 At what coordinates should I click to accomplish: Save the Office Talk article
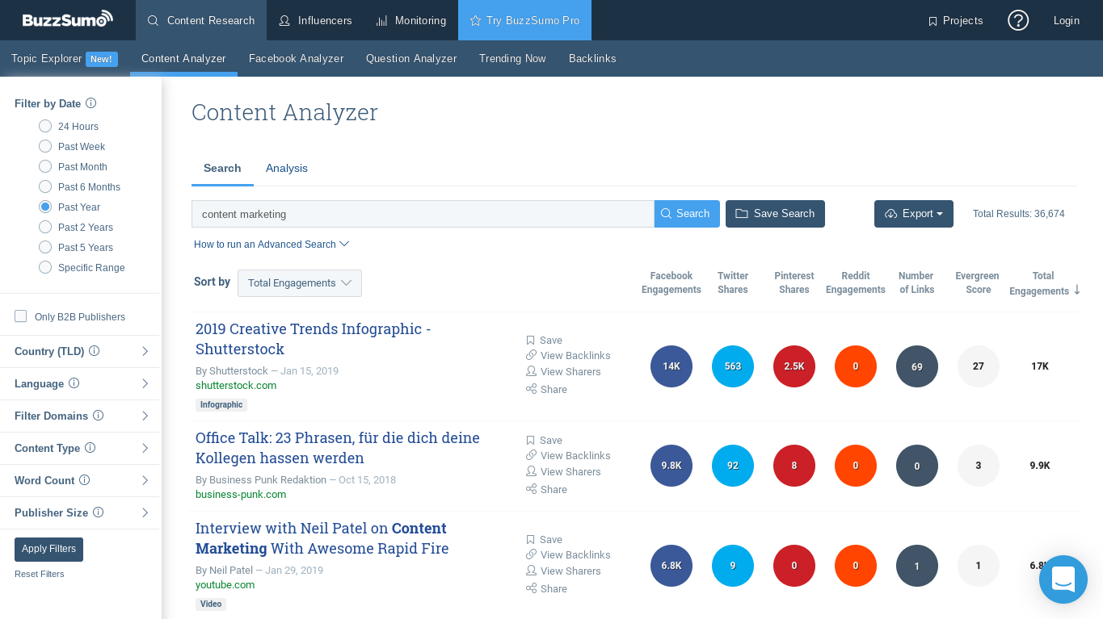point(544,441)
